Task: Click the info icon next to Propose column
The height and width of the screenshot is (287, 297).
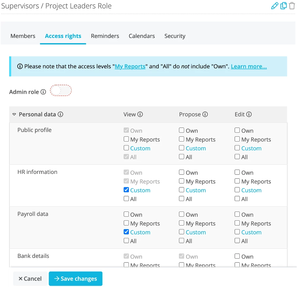Action: pos(205,114)
